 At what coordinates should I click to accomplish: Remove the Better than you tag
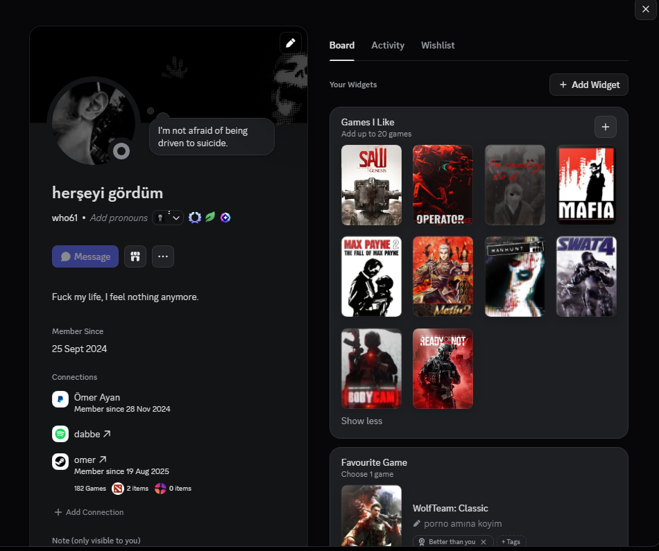(483, 542)
